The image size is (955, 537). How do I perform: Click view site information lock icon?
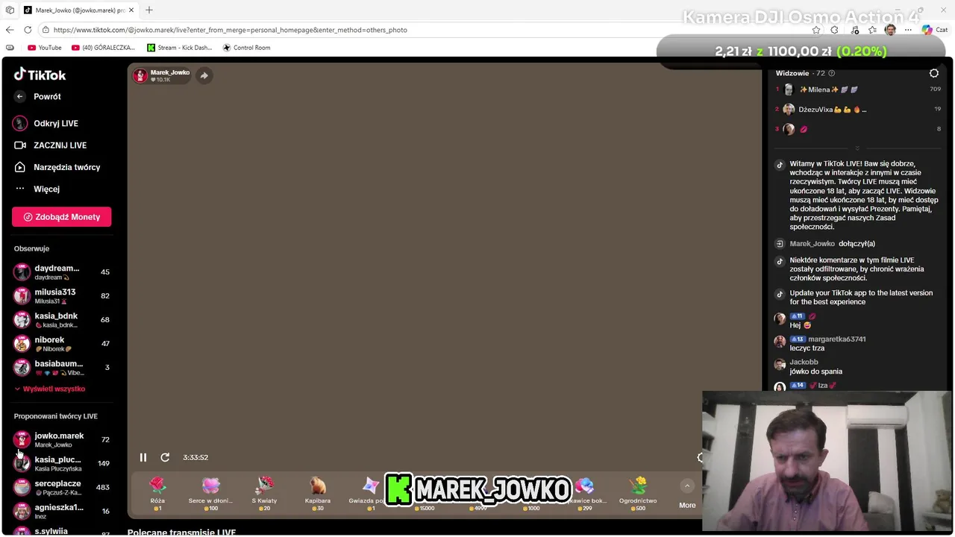[46, 30]
